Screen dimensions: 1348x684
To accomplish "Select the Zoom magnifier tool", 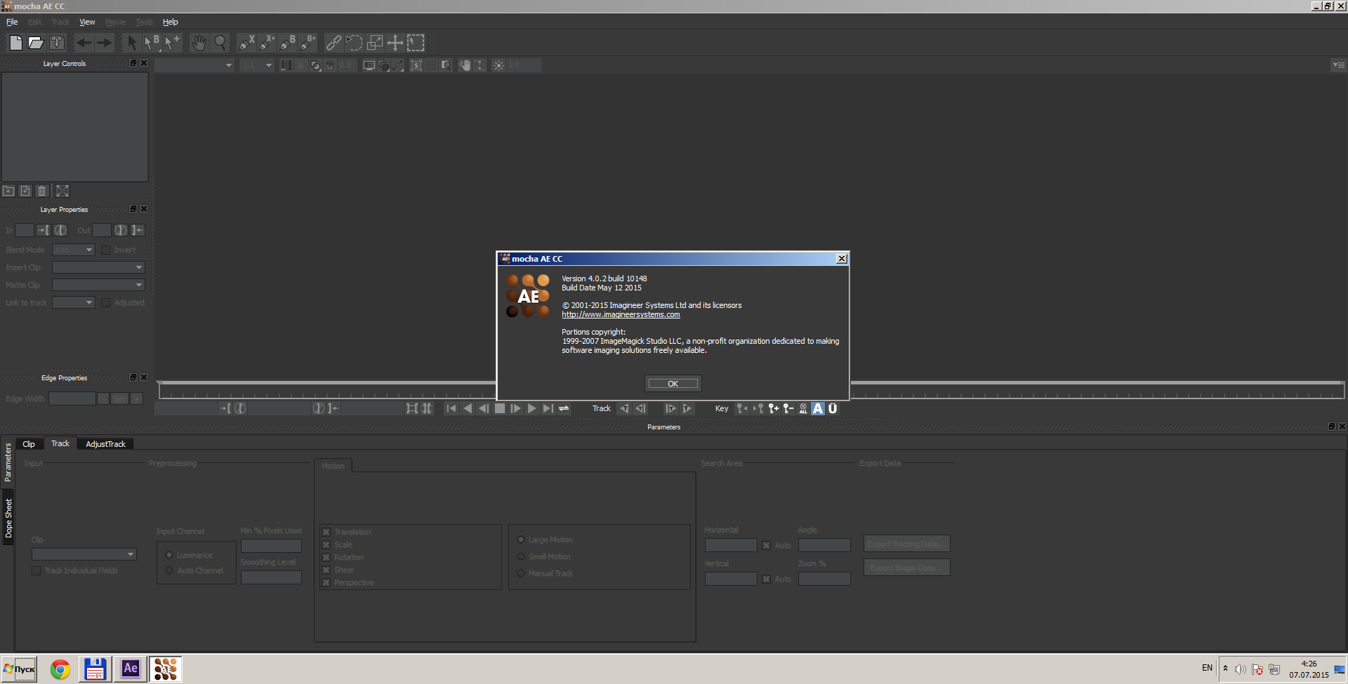I will coord(220,43).
